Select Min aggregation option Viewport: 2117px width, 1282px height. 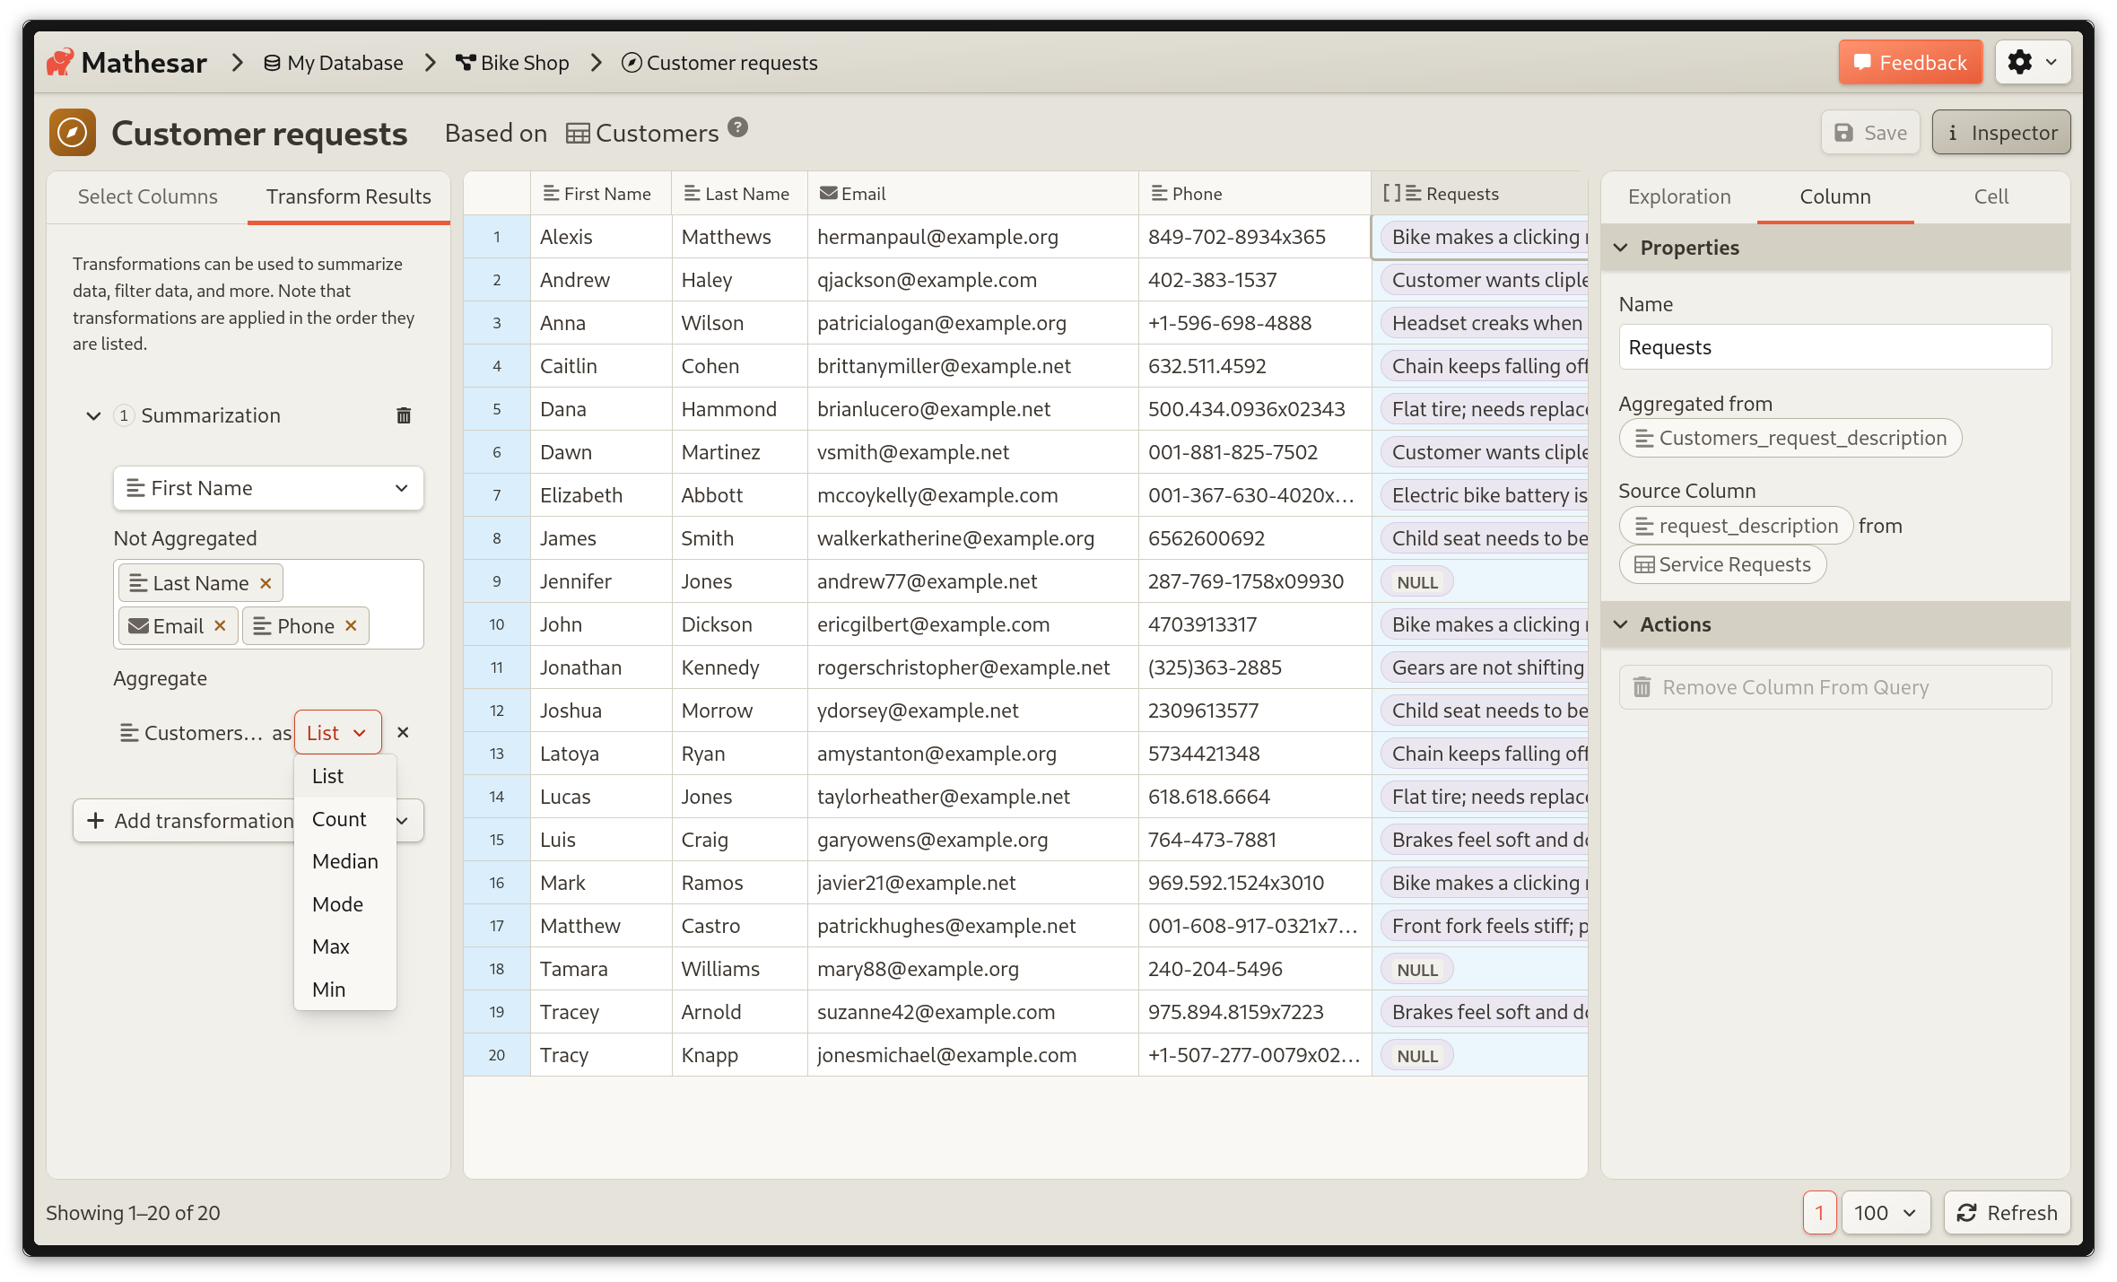click(x=345, y=990)
